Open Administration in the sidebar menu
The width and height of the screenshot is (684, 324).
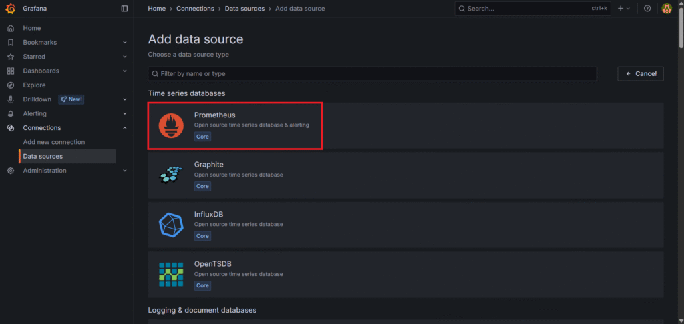click(x=45, y=170)
